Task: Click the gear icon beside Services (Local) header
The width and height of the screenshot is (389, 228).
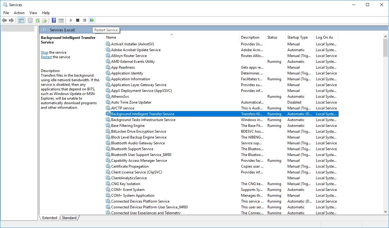Action: coord(45,30)
